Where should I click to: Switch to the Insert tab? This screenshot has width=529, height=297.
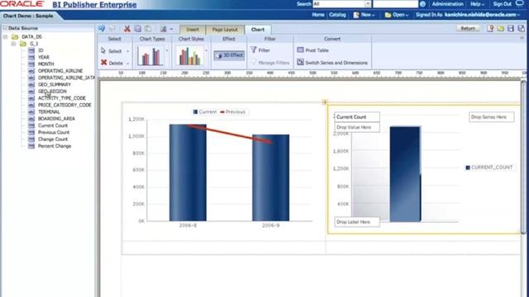193,30
